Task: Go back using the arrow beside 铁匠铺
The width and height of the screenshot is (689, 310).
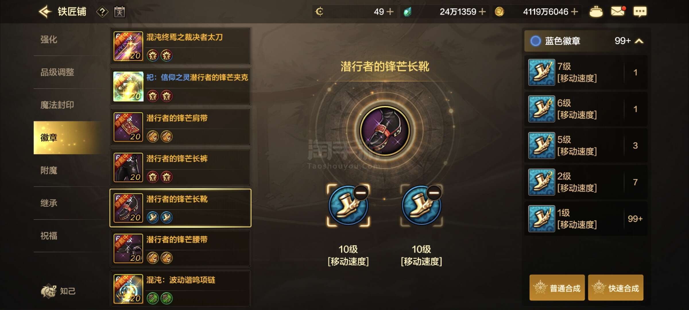Action: [45, 12]
